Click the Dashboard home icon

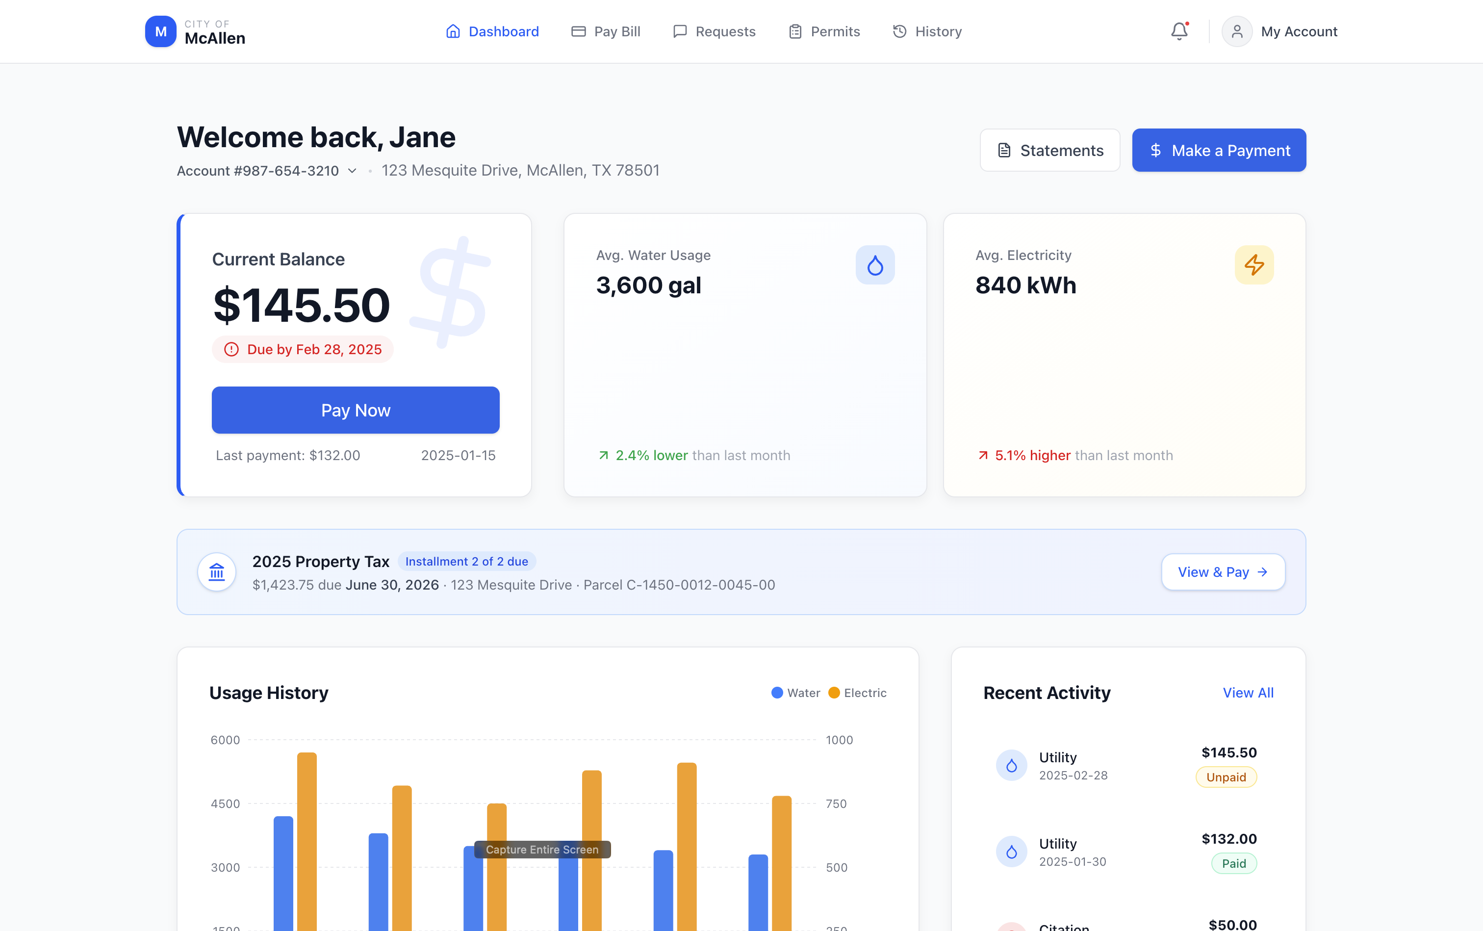click(x=453, y=31)
